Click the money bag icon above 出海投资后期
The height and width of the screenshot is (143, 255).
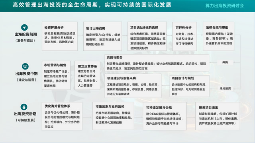[x=24, y=107]
